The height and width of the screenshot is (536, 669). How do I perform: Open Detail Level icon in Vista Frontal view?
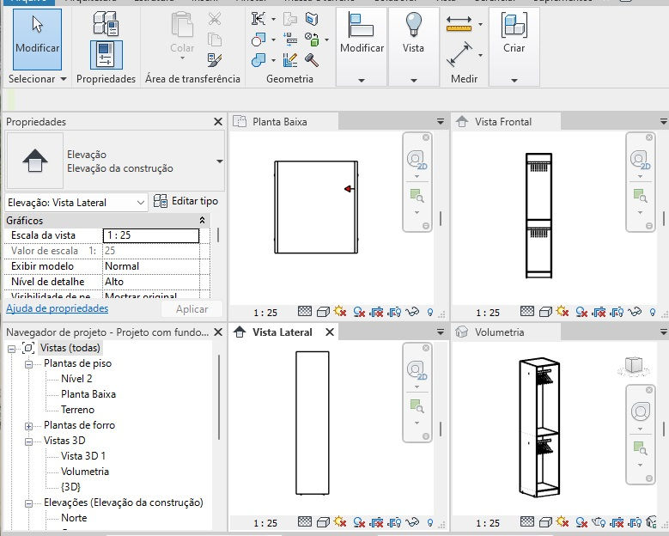click(x=527, y=311)
